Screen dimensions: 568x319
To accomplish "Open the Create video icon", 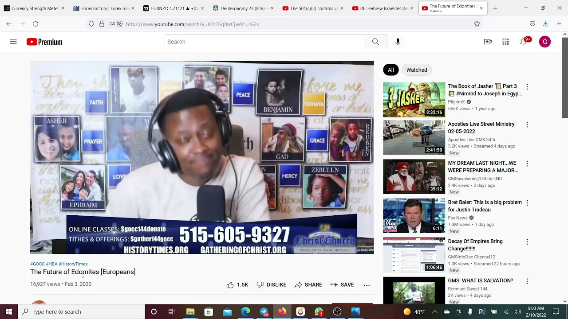I will click(x=488, y=42).
